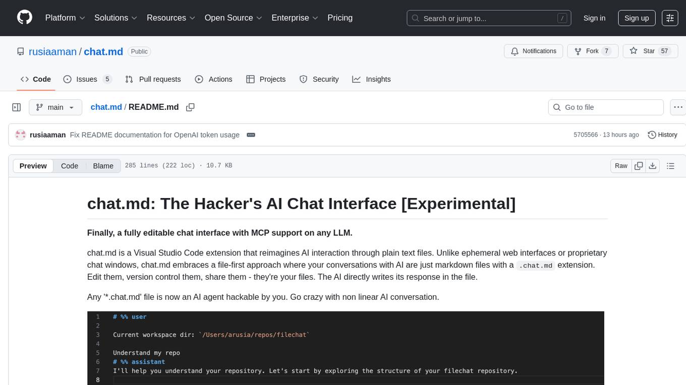This screenshot has height=385, width=686.
Task: Click the Public visibility badge
Action: [139, 51]
